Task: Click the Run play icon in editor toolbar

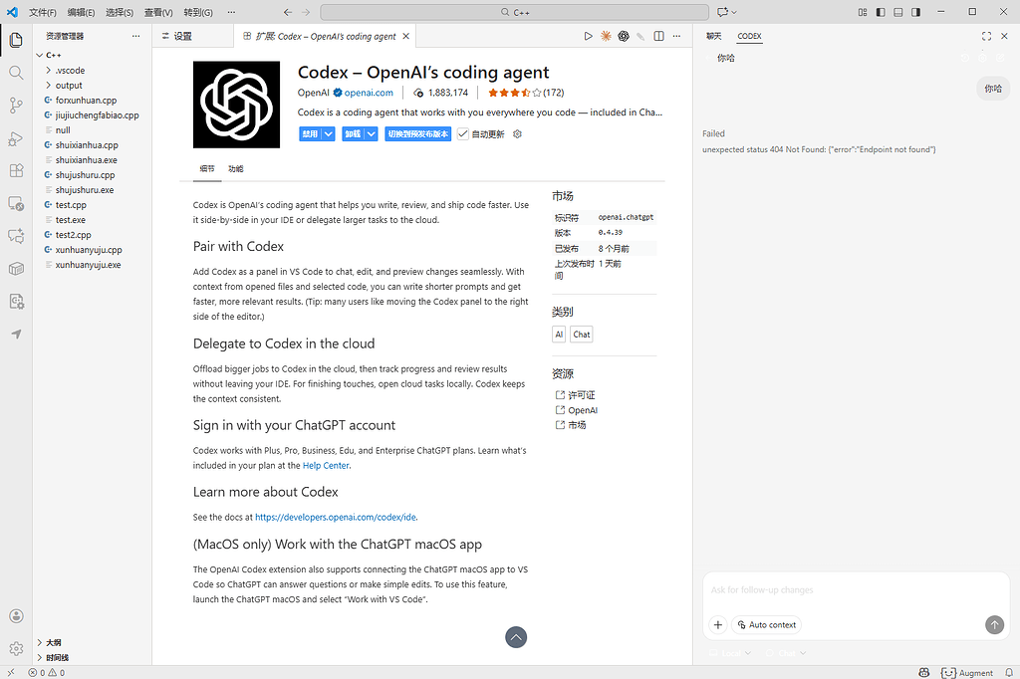Action: pyautogui.click(x=588, y=37)
